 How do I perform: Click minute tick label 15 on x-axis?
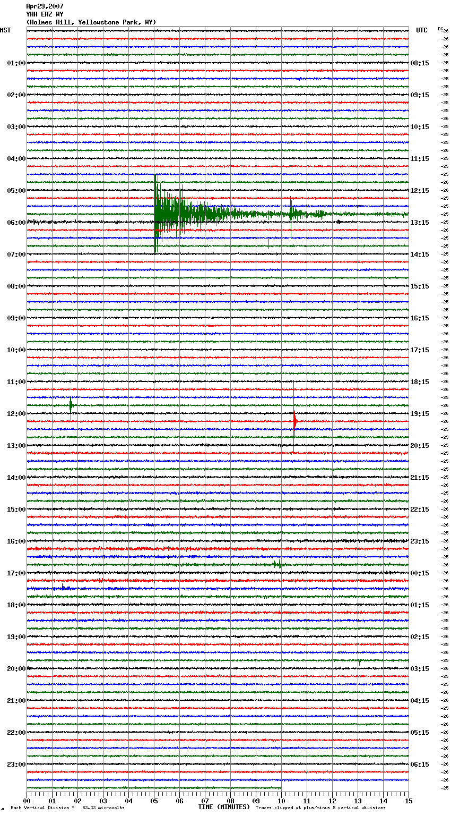click(x=409, y=801)
